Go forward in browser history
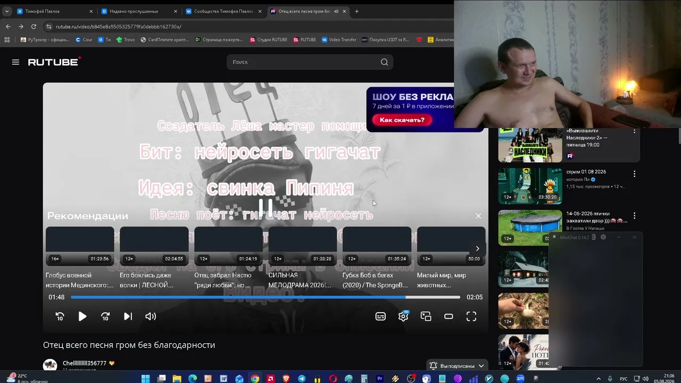Screen dimensions: 681x383 pos(21,27)
